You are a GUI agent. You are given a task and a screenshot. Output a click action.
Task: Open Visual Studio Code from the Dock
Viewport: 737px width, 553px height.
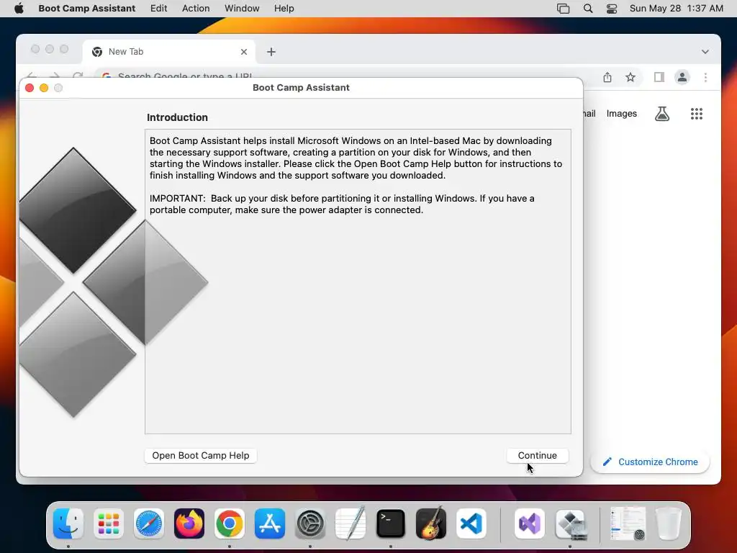point(471,523)
